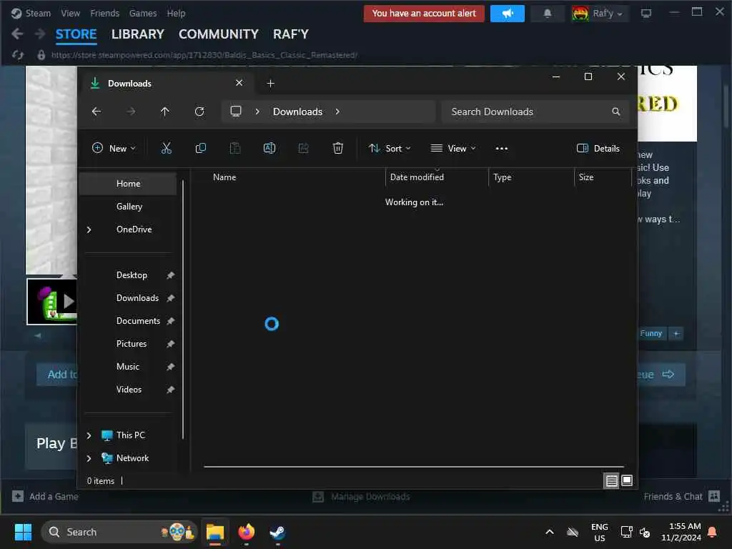
Task: Click the PC monitor icon in address bar
Action: [236, 111]
